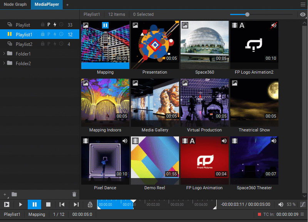Open the hamburger menu at top right

[x=303, y=4]
